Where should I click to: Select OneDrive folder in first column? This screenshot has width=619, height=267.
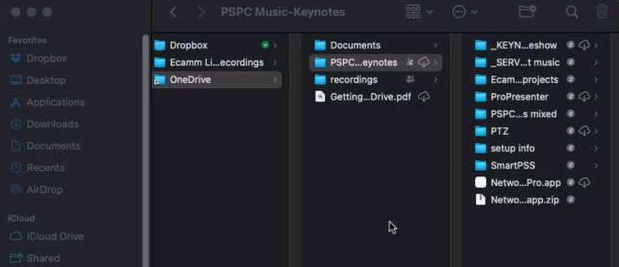click(217, 80)
